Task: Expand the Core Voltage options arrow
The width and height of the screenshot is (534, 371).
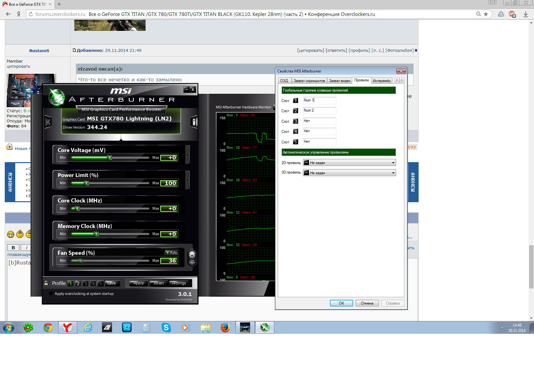Action: (x=187, y=155)
